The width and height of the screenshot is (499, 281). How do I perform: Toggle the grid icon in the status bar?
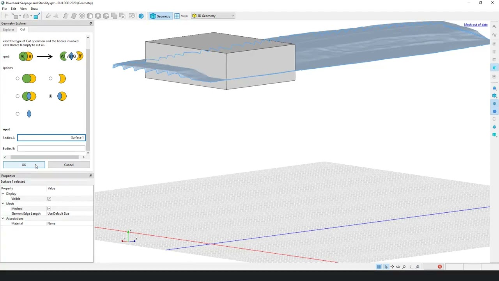point(379,267)
